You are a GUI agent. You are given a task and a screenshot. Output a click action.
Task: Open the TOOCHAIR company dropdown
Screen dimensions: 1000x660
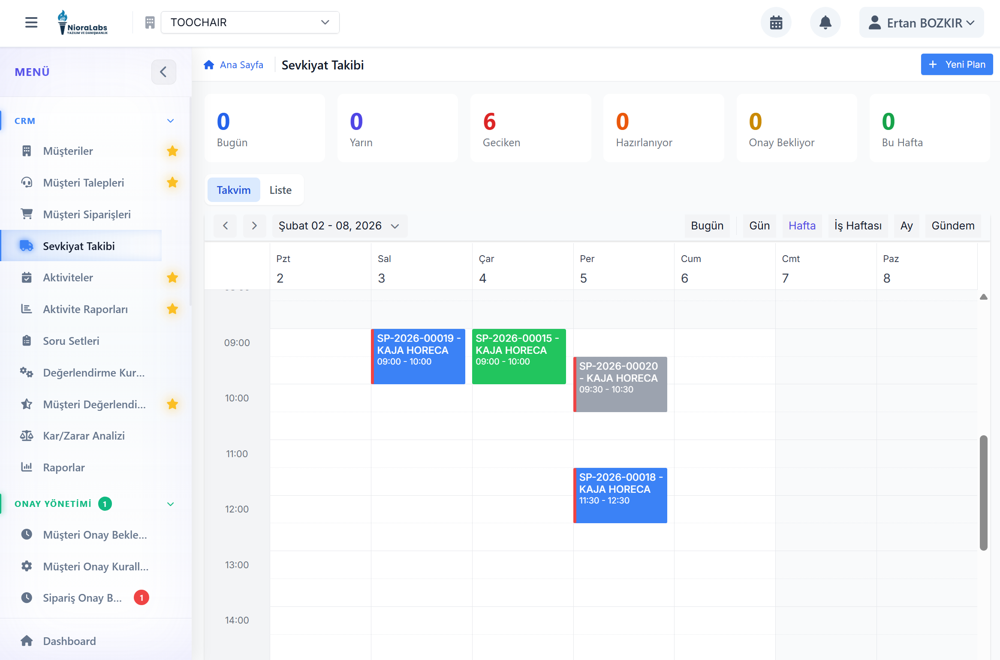click(250, 22)
